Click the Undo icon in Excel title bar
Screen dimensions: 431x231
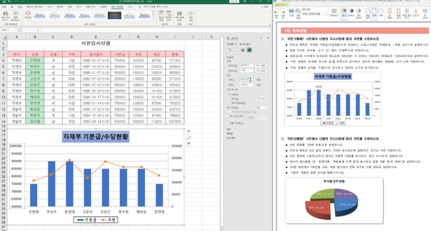tap(9, 1)
